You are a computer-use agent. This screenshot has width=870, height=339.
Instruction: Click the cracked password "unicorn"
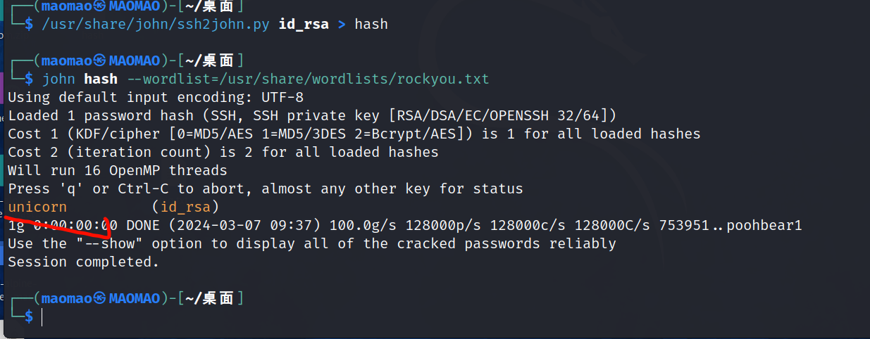tap(37, 207)
